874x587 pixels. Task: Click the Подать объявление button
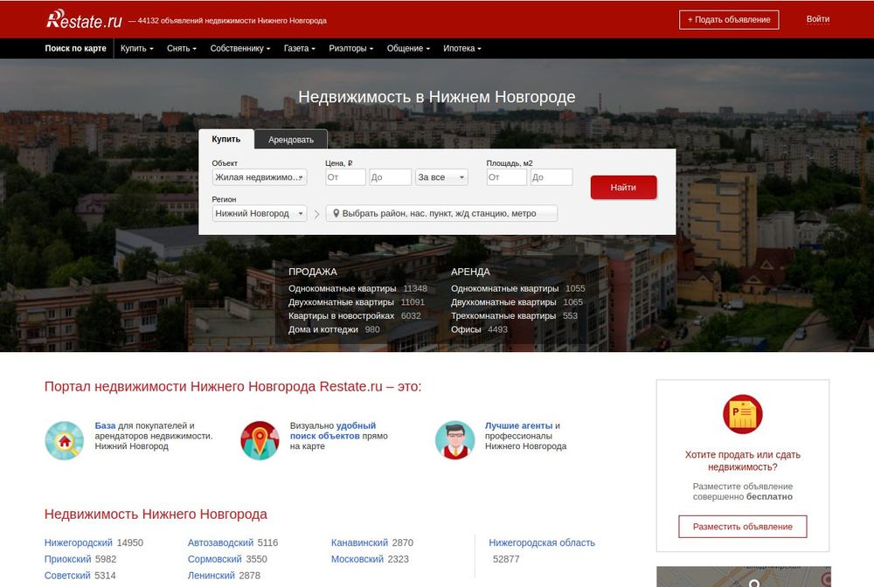click(x=729, y=19)
